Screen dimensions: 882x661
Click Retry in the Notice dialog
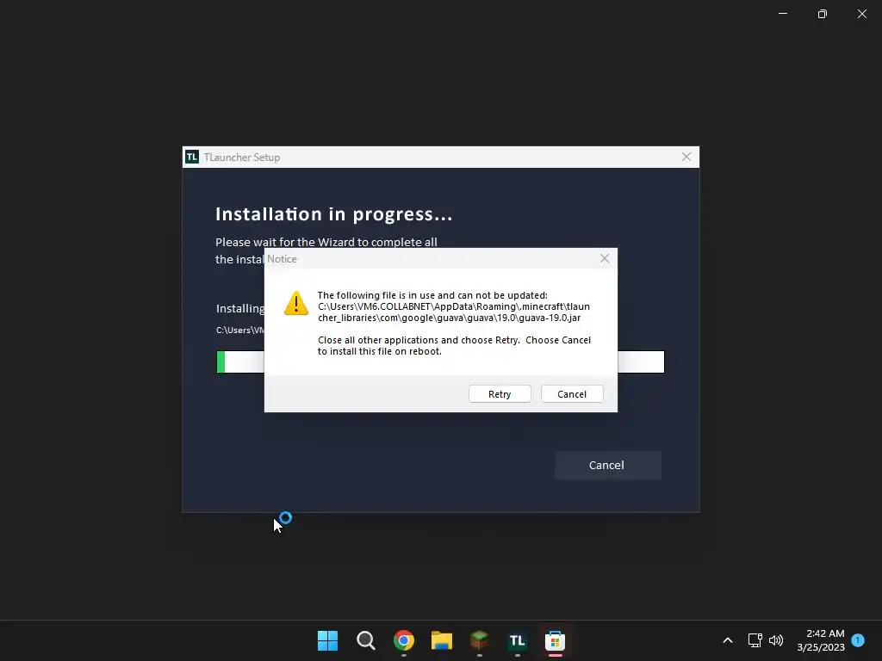click(500, 394)
